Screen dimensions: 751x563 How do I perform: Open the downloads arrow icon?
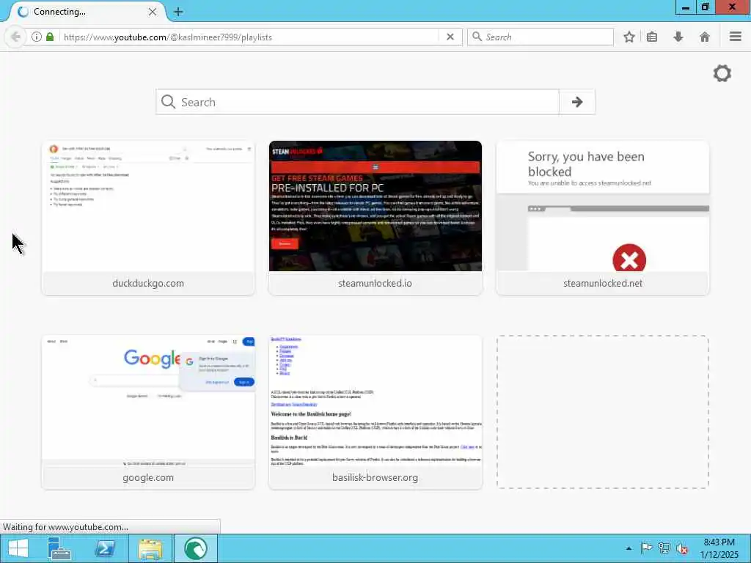point(678,37)
